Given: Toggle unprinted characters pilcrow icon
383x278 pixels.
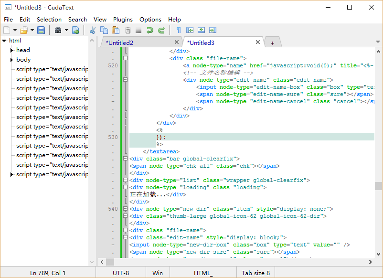Looking at the screenshot, I should pyautogui.click(x=179, y=31).
